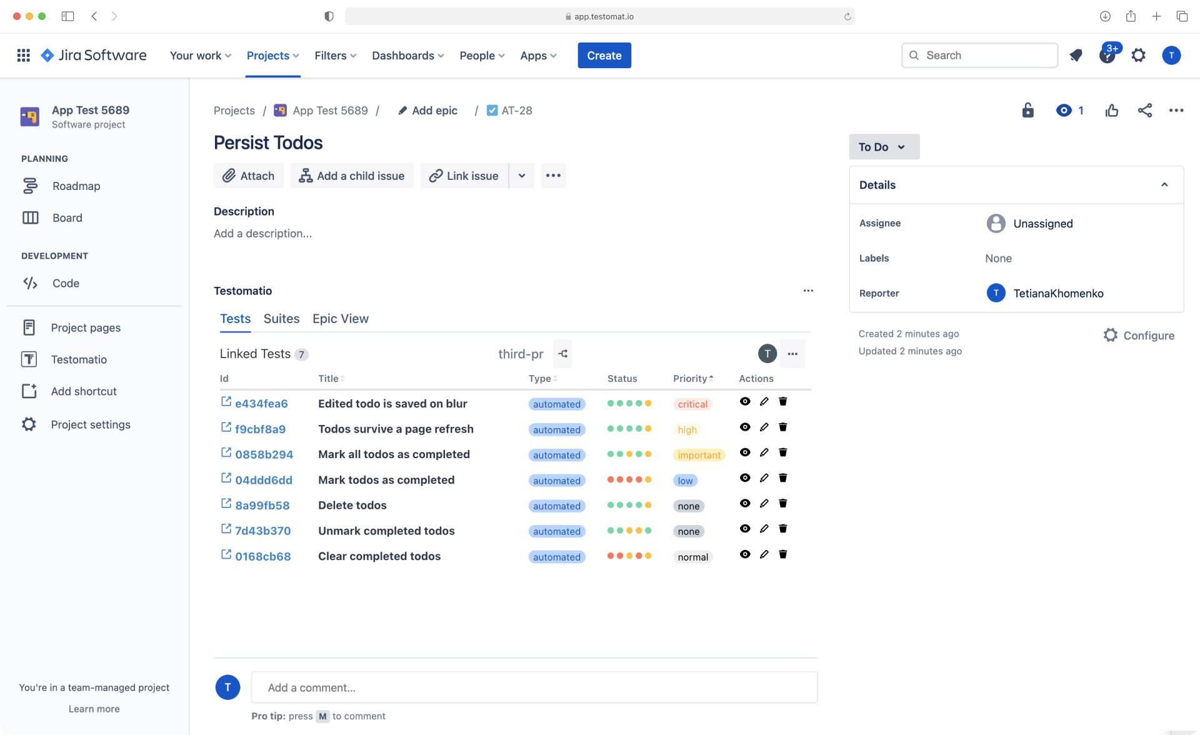Click the Epic View tab in Testomatio
Image resolution: width=1200 pixels, height=735 pixels.
340,318
